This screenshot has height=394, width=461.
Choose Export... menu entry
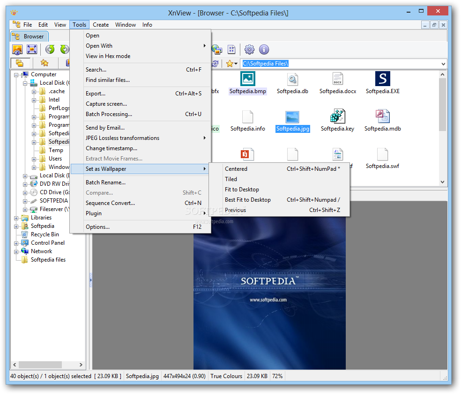[140, 94]
